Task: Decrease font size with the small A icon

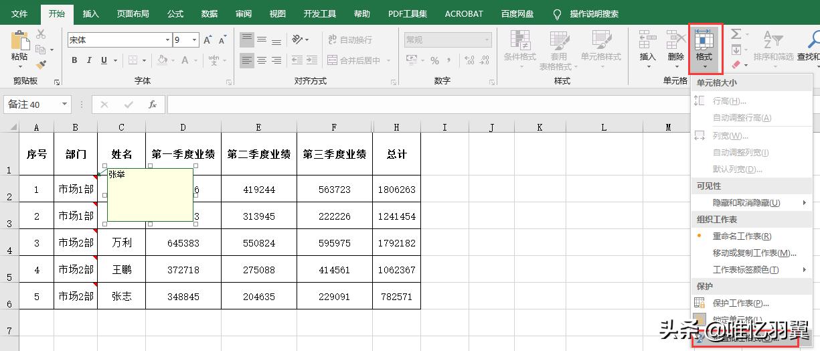Action: click(224, 40)
